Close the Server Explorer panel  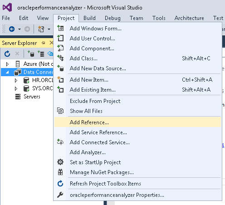pyautogui.click(x=51, y=43)
